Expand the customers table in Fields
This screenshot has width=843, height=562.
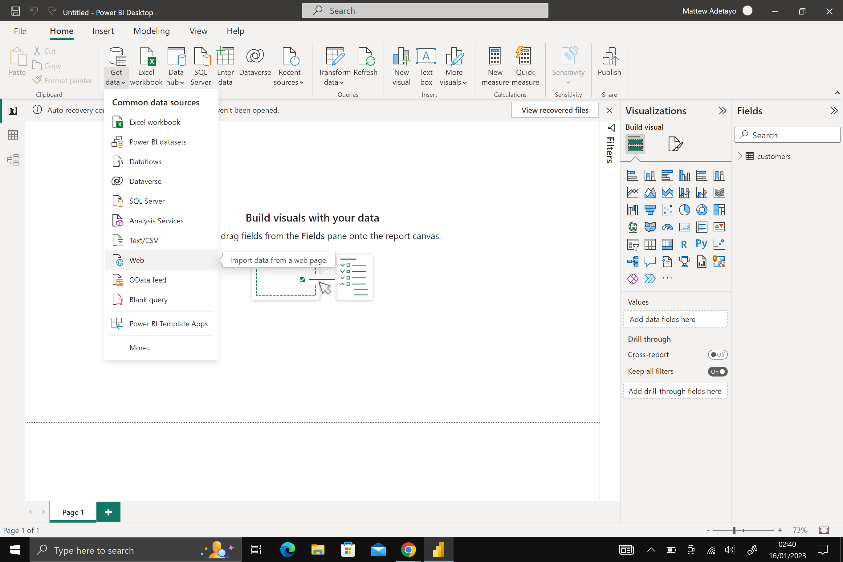click(740, 156)
